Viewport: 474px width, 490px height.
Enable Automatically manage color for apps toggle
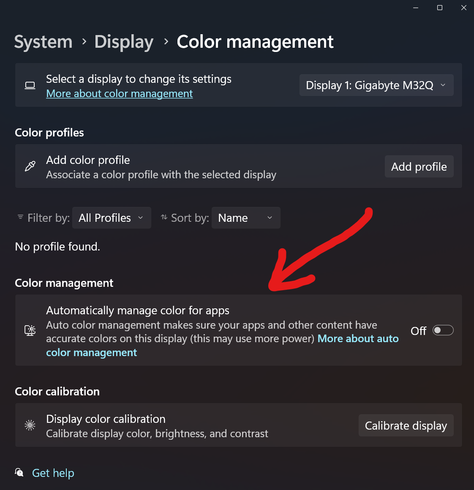click(443, 330)
